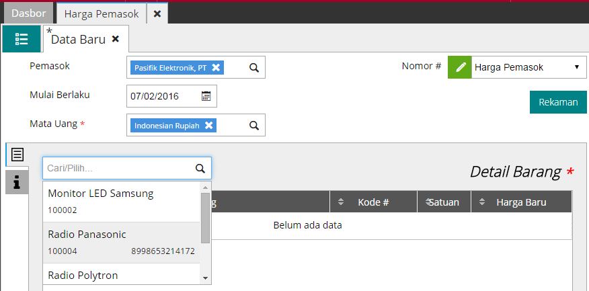Click the green pencil numbering icon

pos(460,67)
